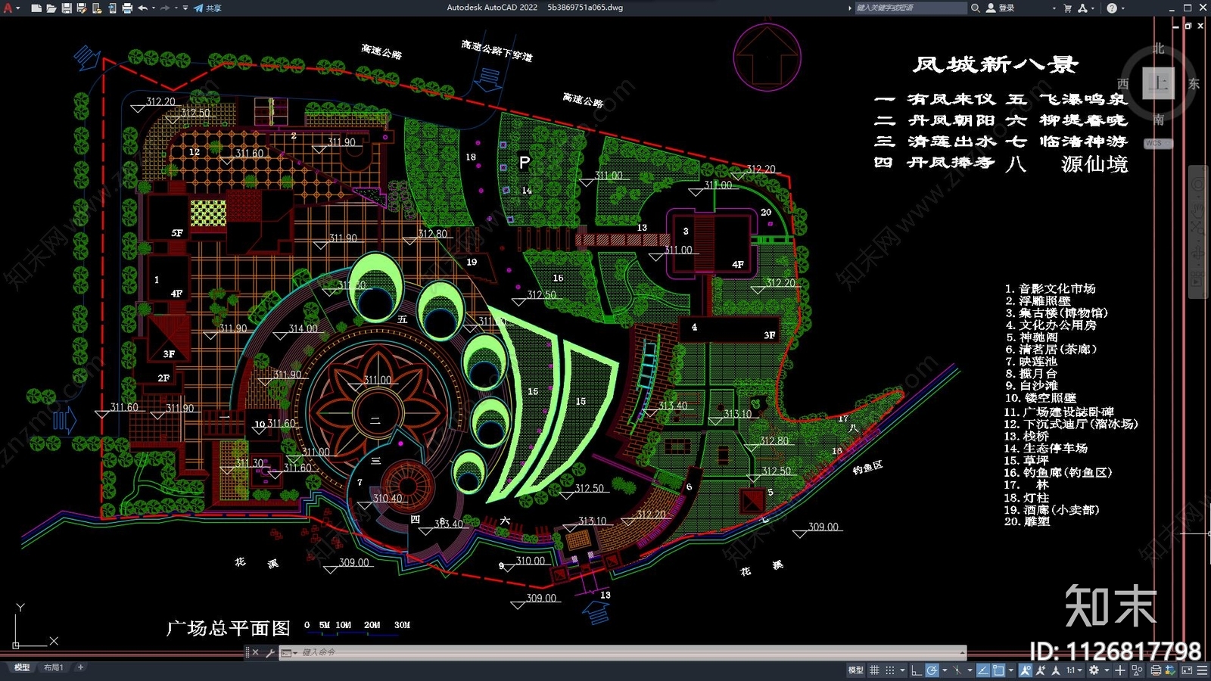Expand the quick access toolbar customize dropdown

click(185, 8)
